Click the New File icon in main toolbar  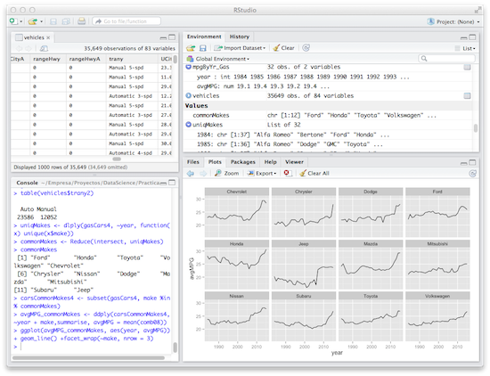coord(13,21)
